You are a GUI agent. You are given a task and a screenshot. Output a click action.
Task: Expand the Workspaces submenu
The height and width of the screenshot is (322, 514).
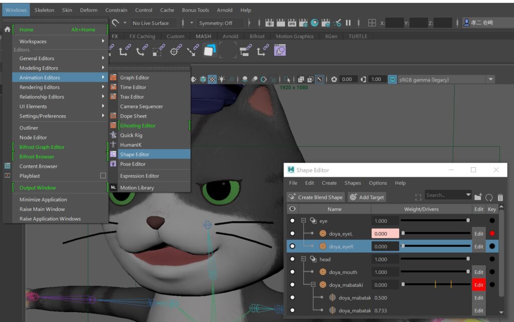(61, 41)
